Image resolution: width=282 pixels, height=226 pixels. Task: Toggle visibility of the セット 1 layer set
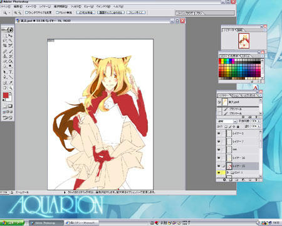click(219, 173)
